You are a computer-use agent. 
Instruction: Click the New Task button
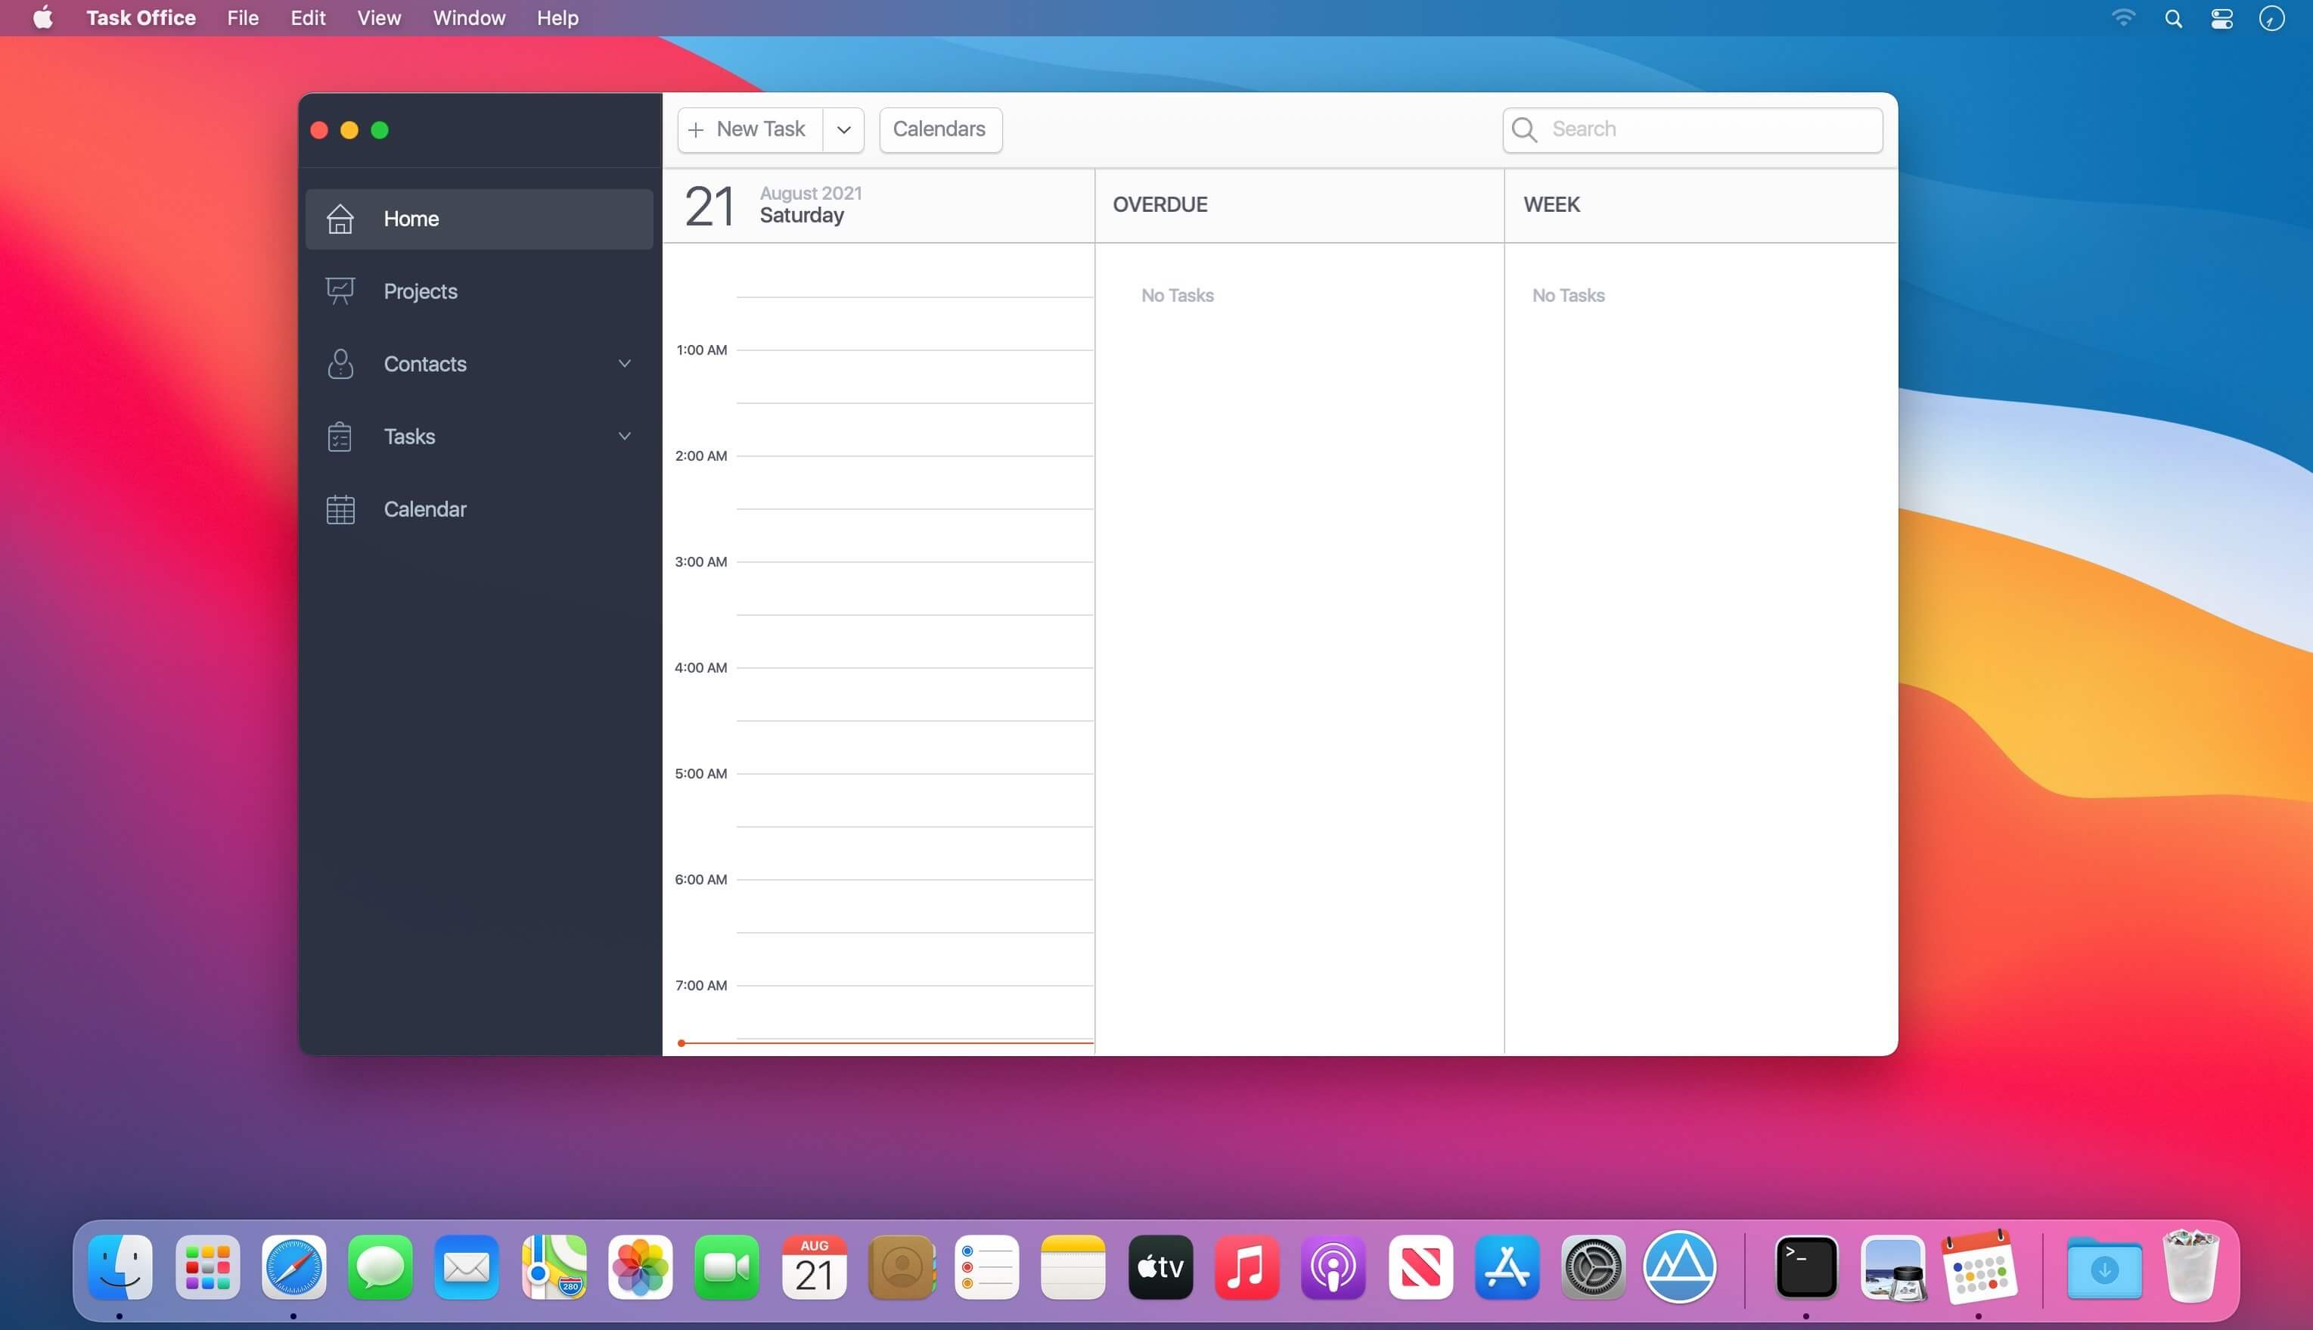click(x=750, y=129)
